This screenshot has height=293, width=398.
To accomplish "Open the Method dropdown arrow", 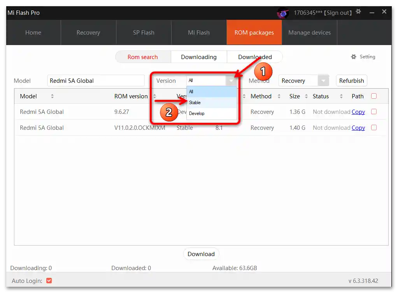I will (323, 80).
